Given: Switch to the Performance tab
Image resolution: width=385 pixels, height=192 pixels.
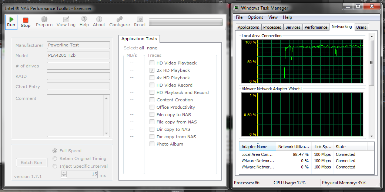Looking at the screenshot, I should [316, 27].
